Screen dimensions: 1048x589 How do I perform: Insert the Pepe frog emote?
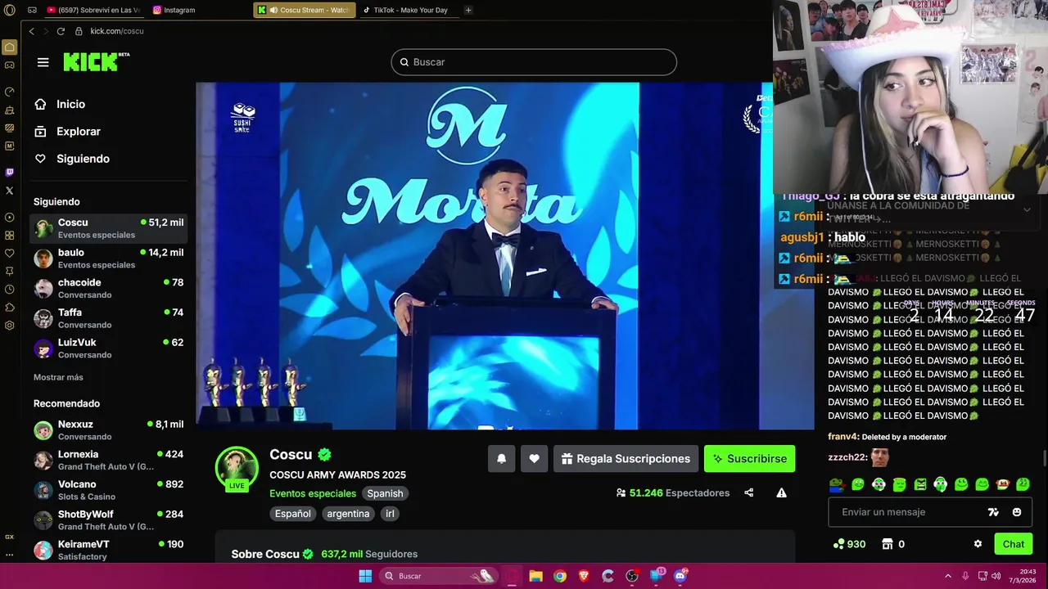click(837, 484)
